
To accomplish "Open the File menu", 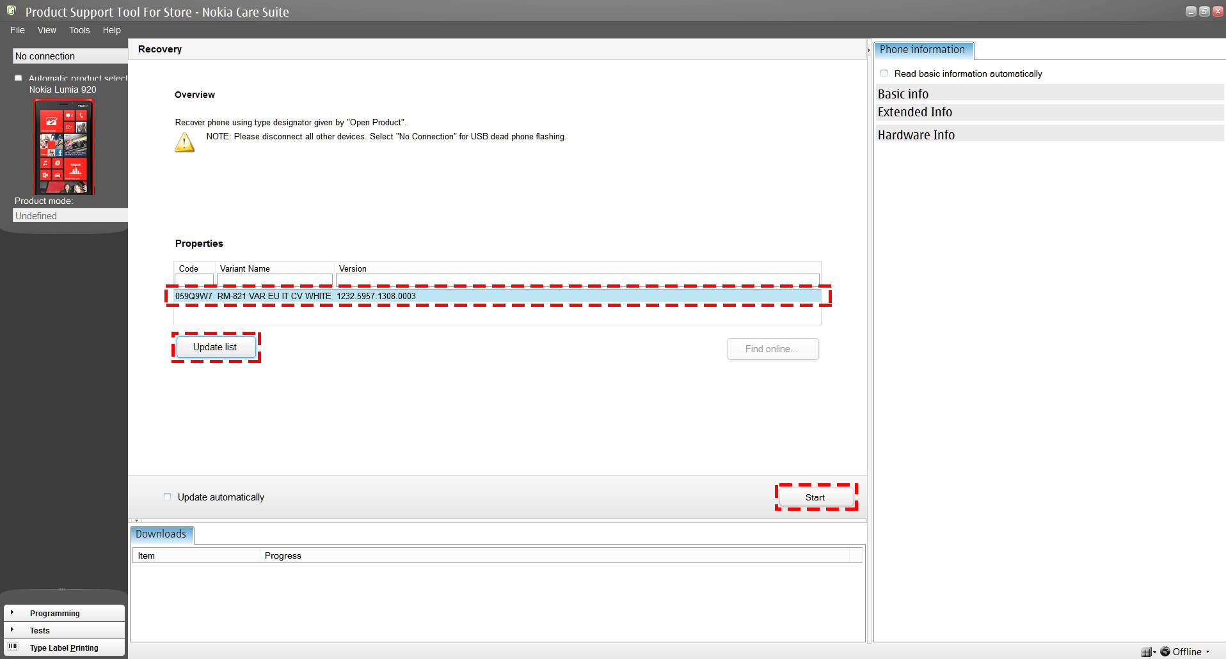I will pyautogui.click(x=17, y=30).
